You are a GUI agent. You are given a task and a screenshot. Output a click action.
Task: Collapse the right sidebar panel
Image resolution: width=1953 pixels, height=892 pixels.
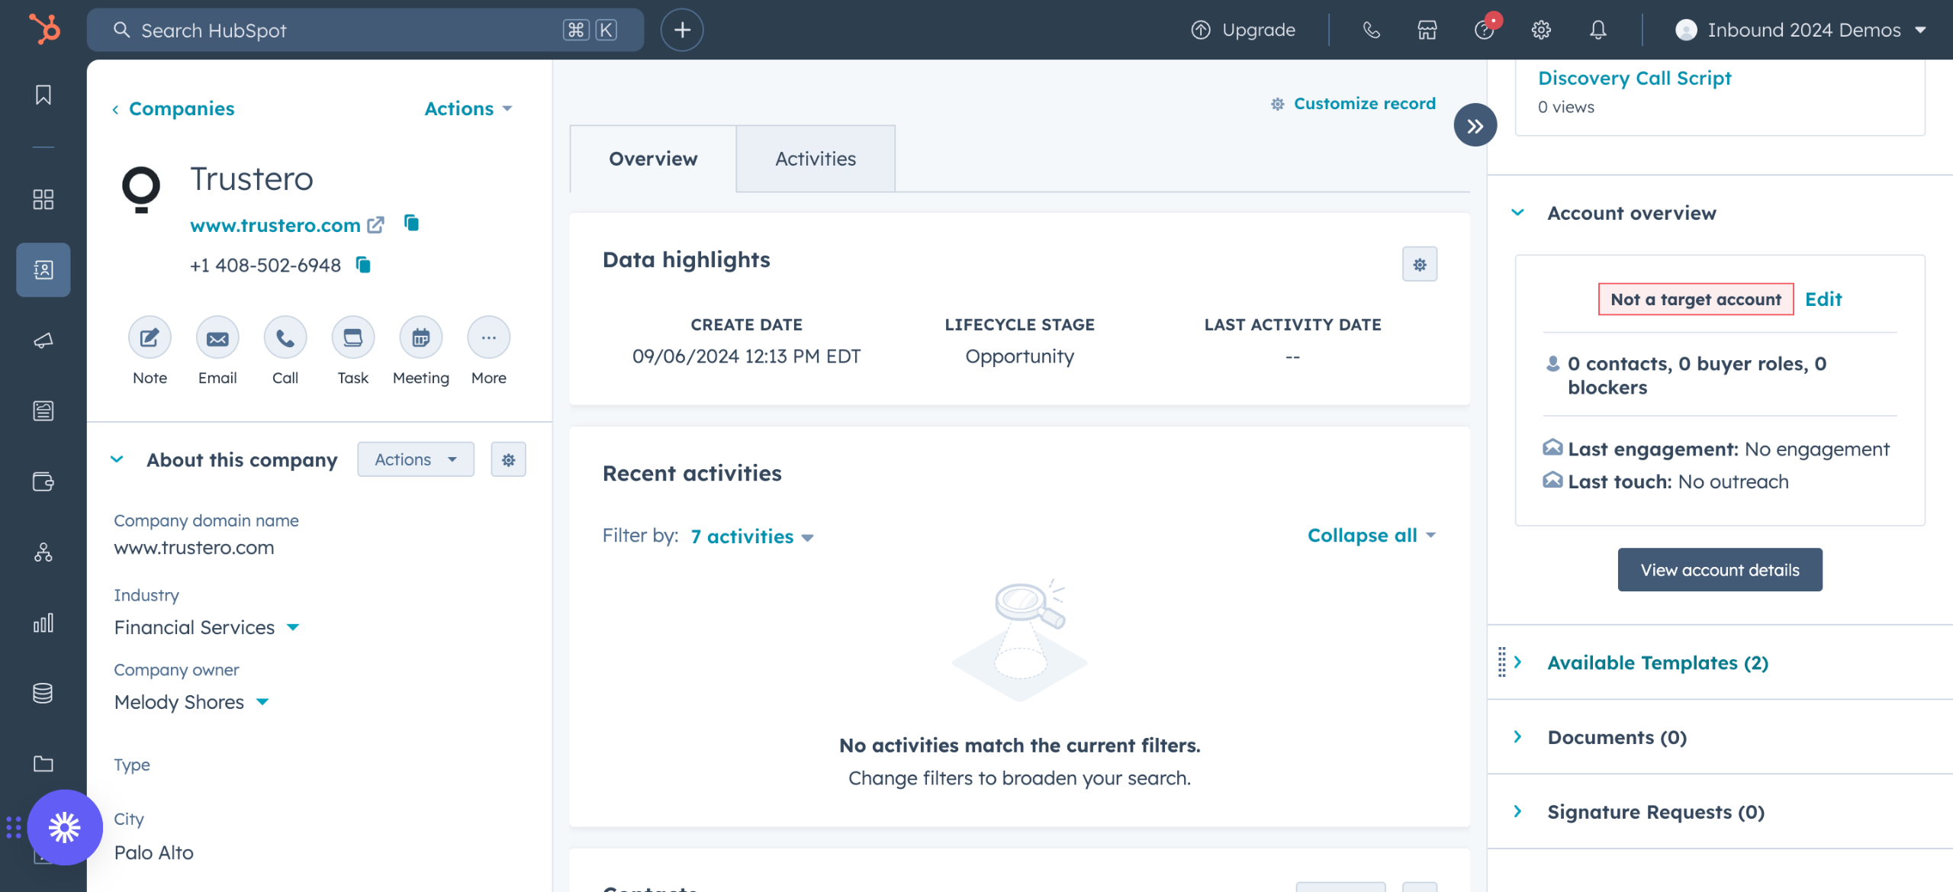[x=1475, y=125]
